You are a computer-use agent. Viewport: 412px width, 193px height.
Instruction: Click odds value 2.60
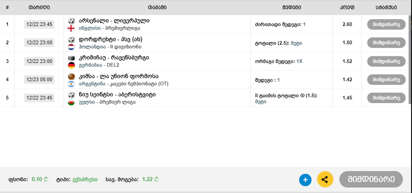(x=347, y=25)
